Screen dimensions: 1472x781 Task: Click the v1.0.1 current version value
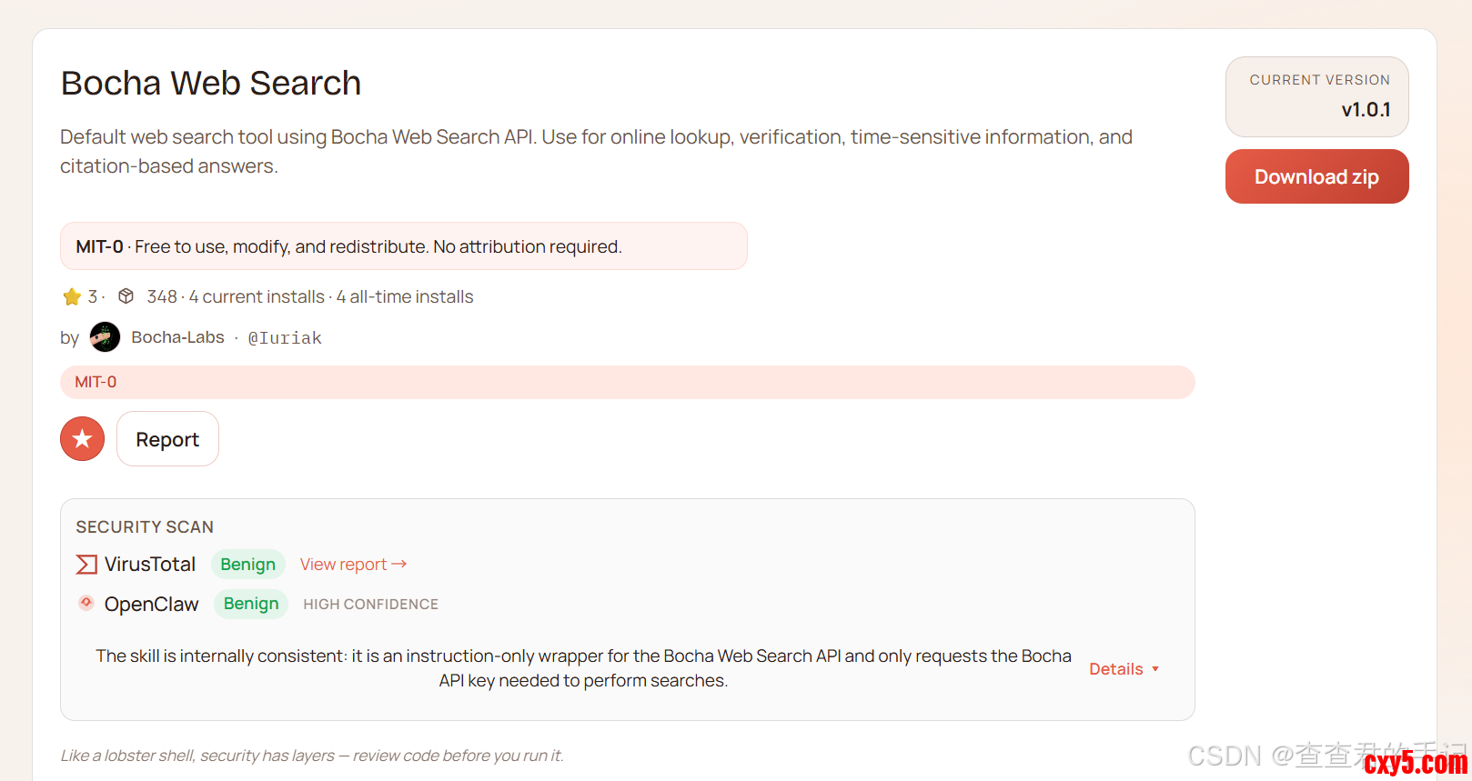tap(1366, 110)
